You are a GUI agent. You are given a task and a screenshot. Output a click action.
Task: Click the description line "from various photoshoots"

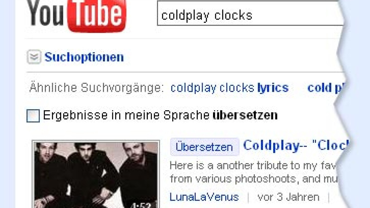(x=255, y=179)
